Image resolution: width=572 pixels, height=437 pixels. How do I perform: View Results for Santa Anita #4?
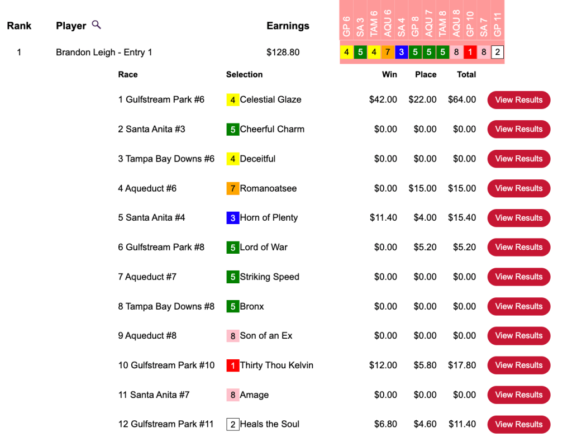click(x=518, y=218)
